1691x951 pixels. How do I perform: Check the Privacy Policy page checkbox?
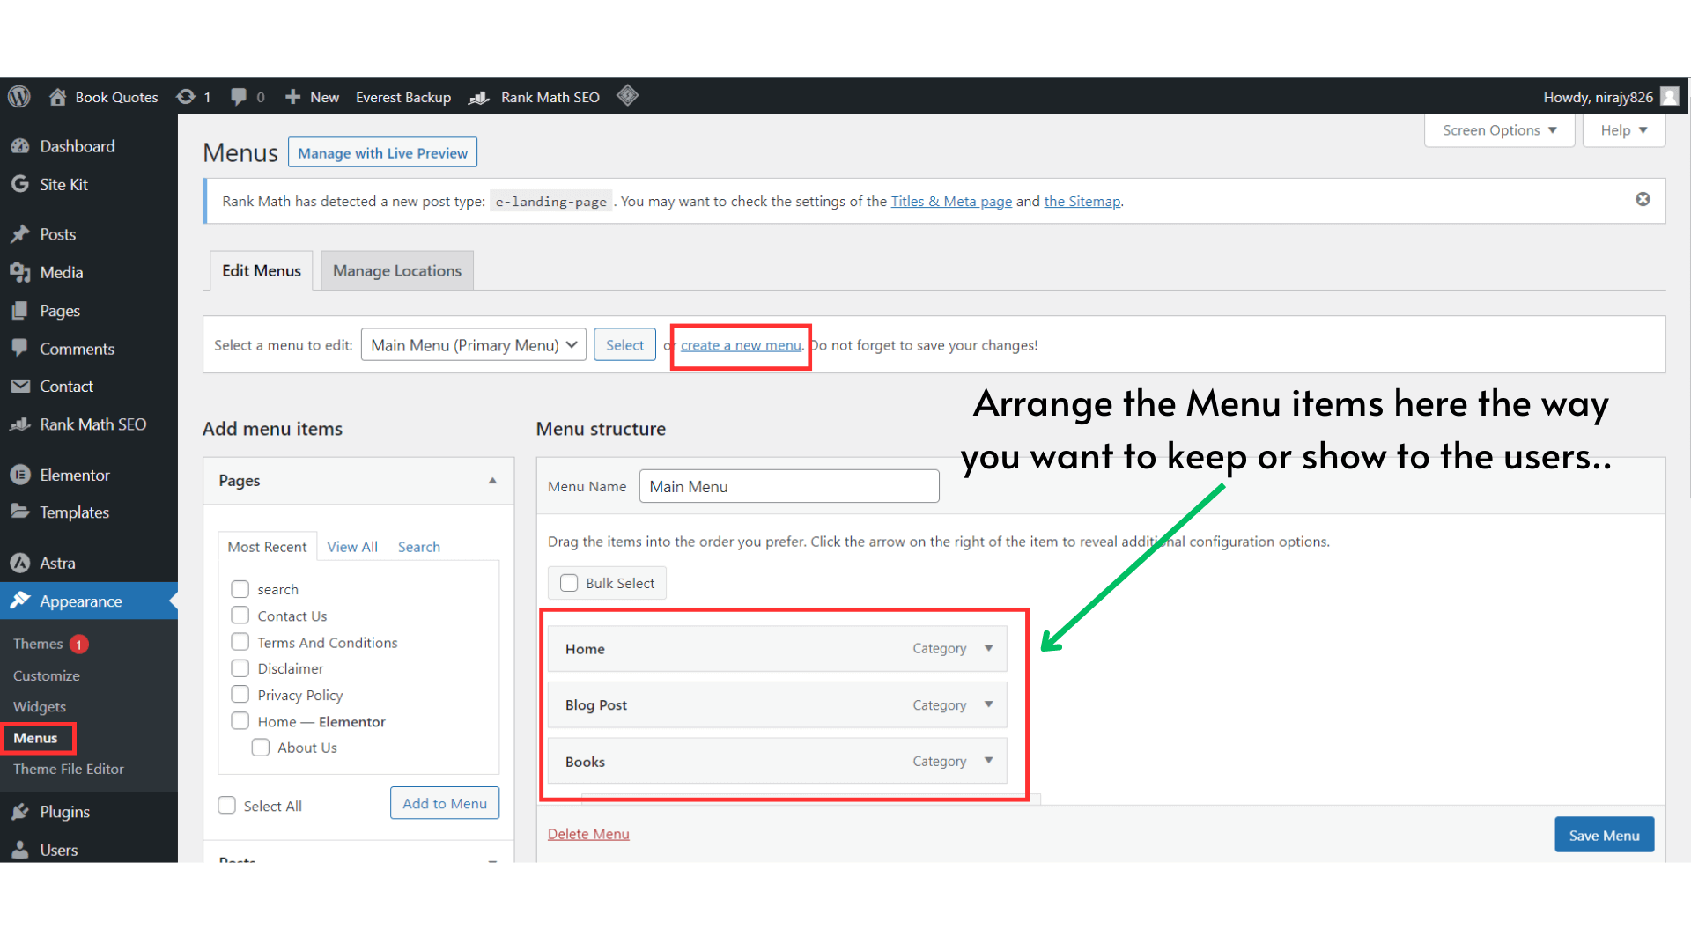click(x=240, y=694)
